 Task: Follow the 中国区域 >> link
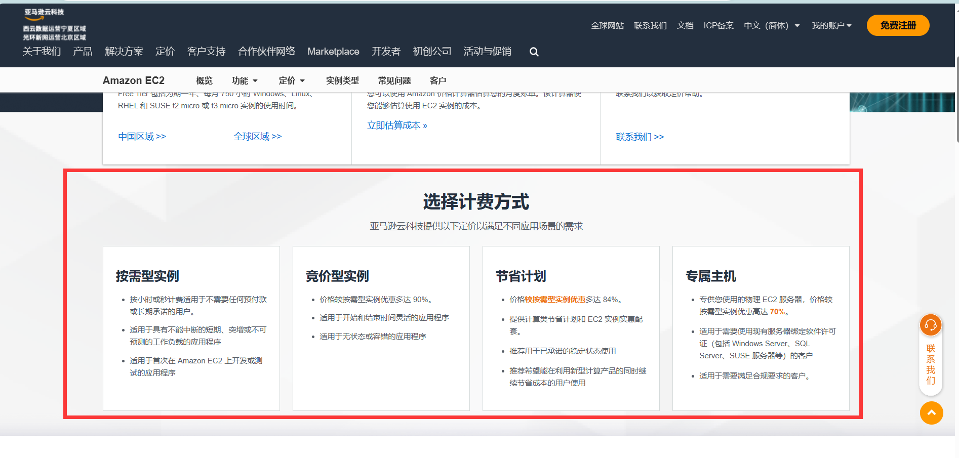point(142,136)
